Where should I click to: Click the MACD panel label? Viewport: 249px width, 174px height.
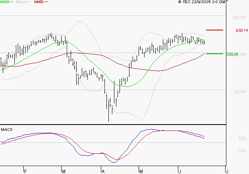coord(7,130)
